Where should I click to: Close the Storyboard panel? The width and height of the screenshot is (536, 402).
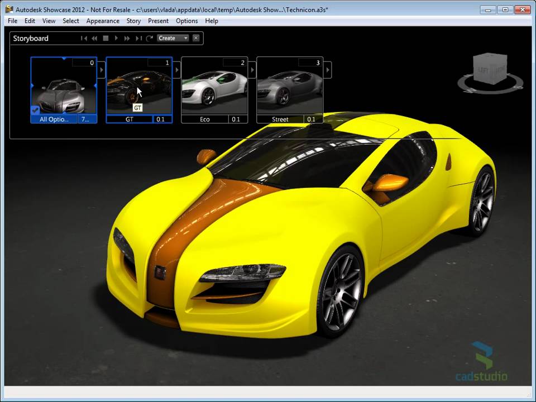click(196, 38)
